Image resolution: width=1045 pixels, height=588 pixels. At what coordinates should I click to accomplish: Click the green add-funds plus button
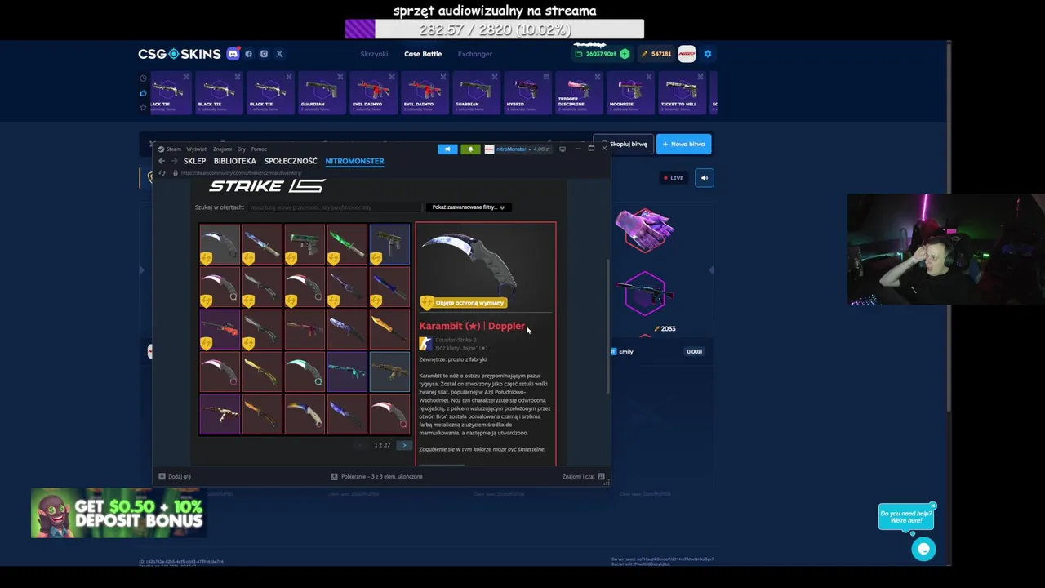[x=625, y=54]
